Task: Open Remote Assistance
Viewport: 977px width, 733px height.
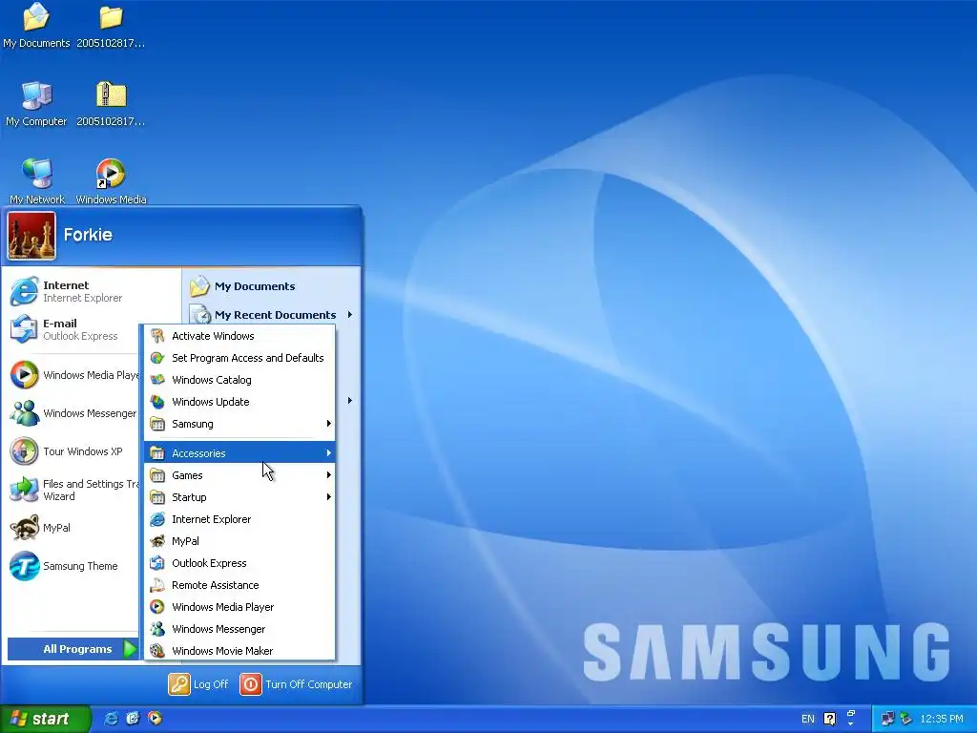Action: point(239,585)
